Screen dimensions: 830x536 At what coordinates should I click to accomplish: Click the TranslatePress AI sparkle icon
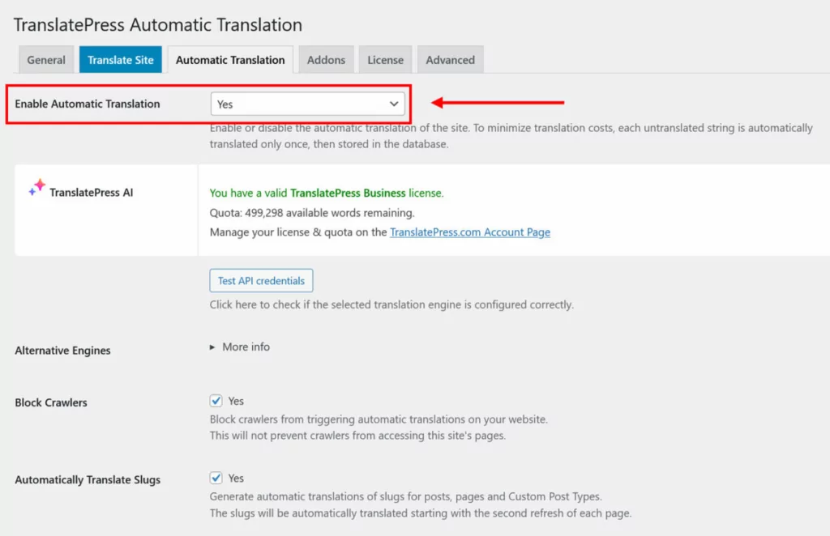(x=37, y=187)
